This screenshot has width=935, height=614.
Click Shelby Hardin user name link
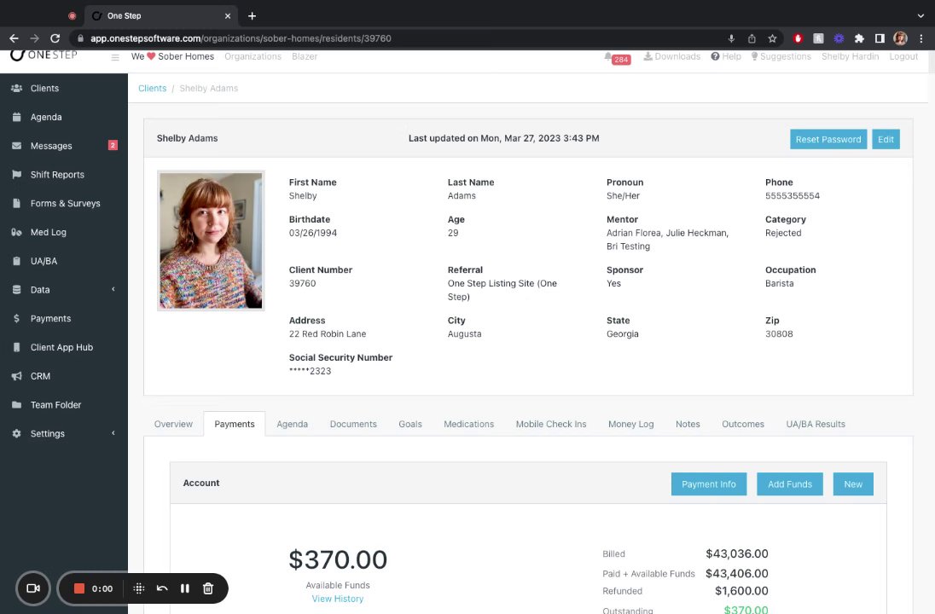(850, 56)
